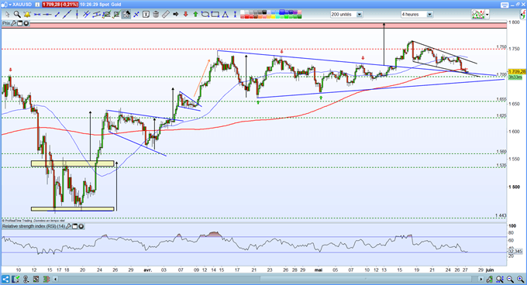Pick the yellow color swatch
The height and width of the screenshot is (285, 527).
pyautogui.click(x=273, y=17)
